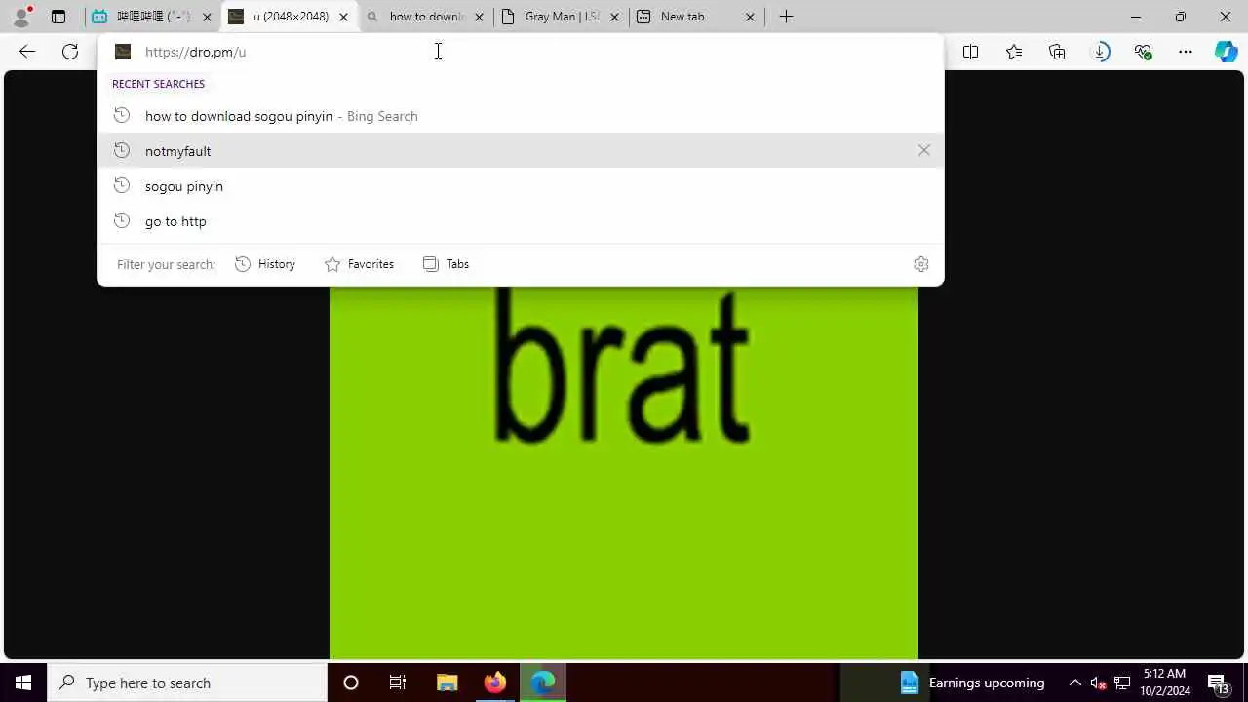The width and height of the screenshot is (1248, 702).
Task: Filter search by History
Action: 265,264
